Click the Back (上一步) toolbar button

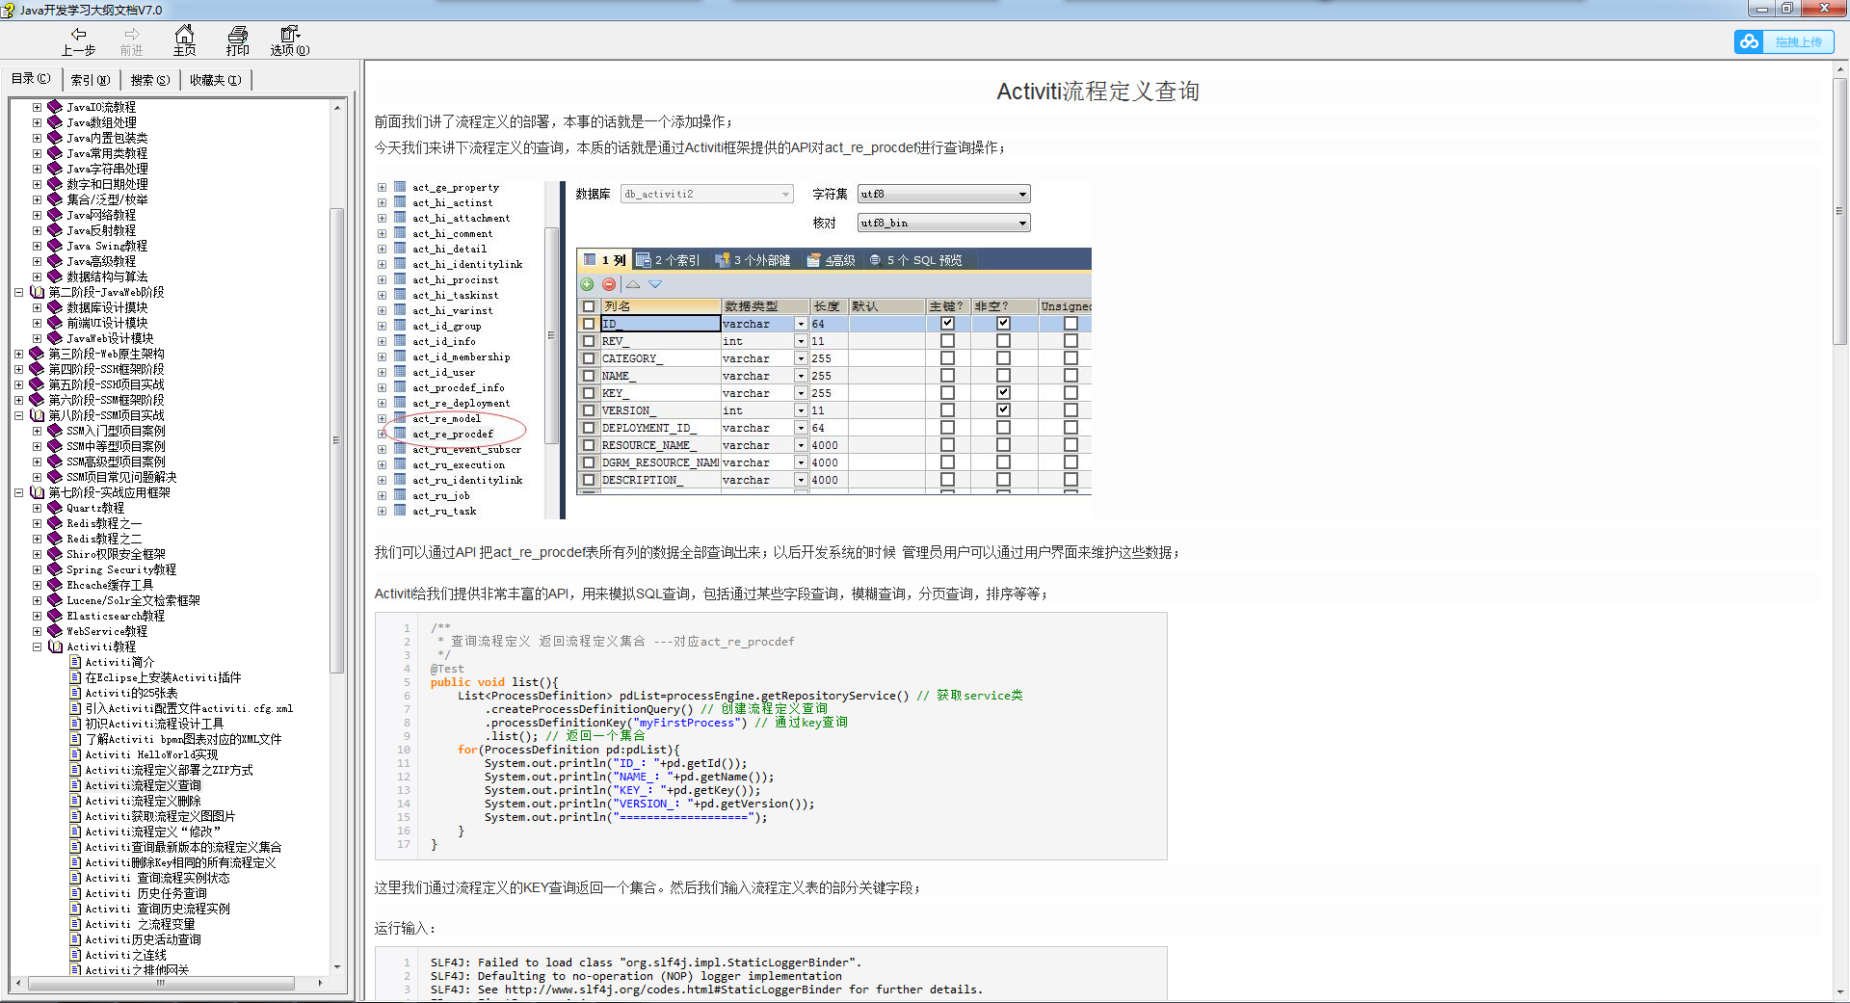(x=78, y=41)
